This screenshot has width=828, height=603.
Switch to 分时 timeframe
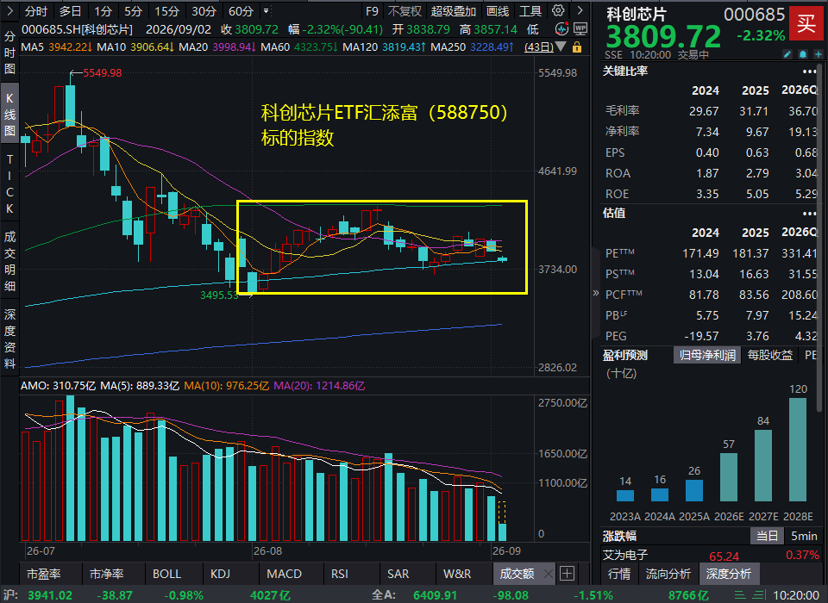tap(36, 11)
